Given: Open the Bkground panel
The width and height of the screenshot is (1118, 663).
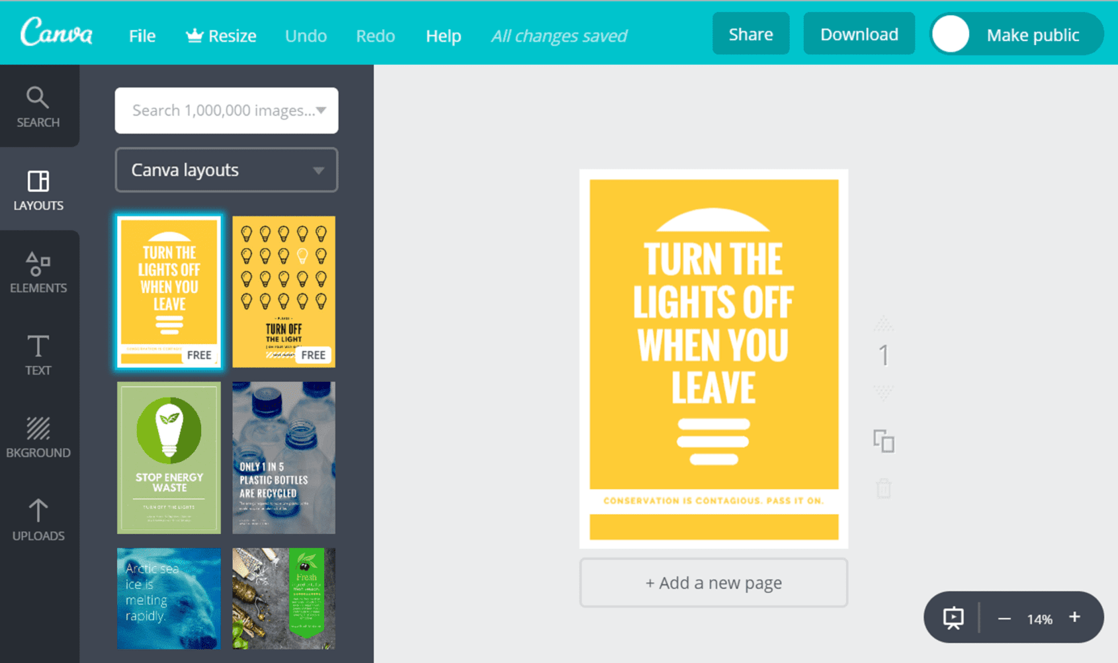Looking at the screenshot, I should [38, 437].
